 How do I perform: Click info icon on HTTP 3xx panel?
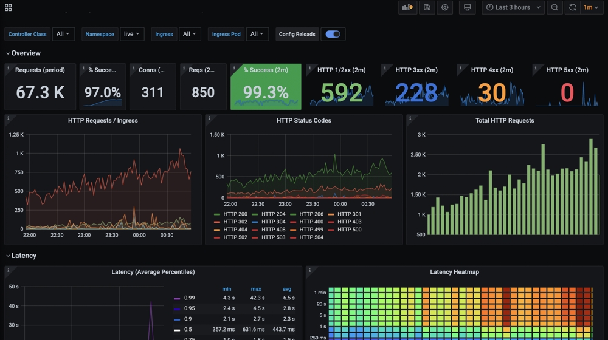(385, 68)
